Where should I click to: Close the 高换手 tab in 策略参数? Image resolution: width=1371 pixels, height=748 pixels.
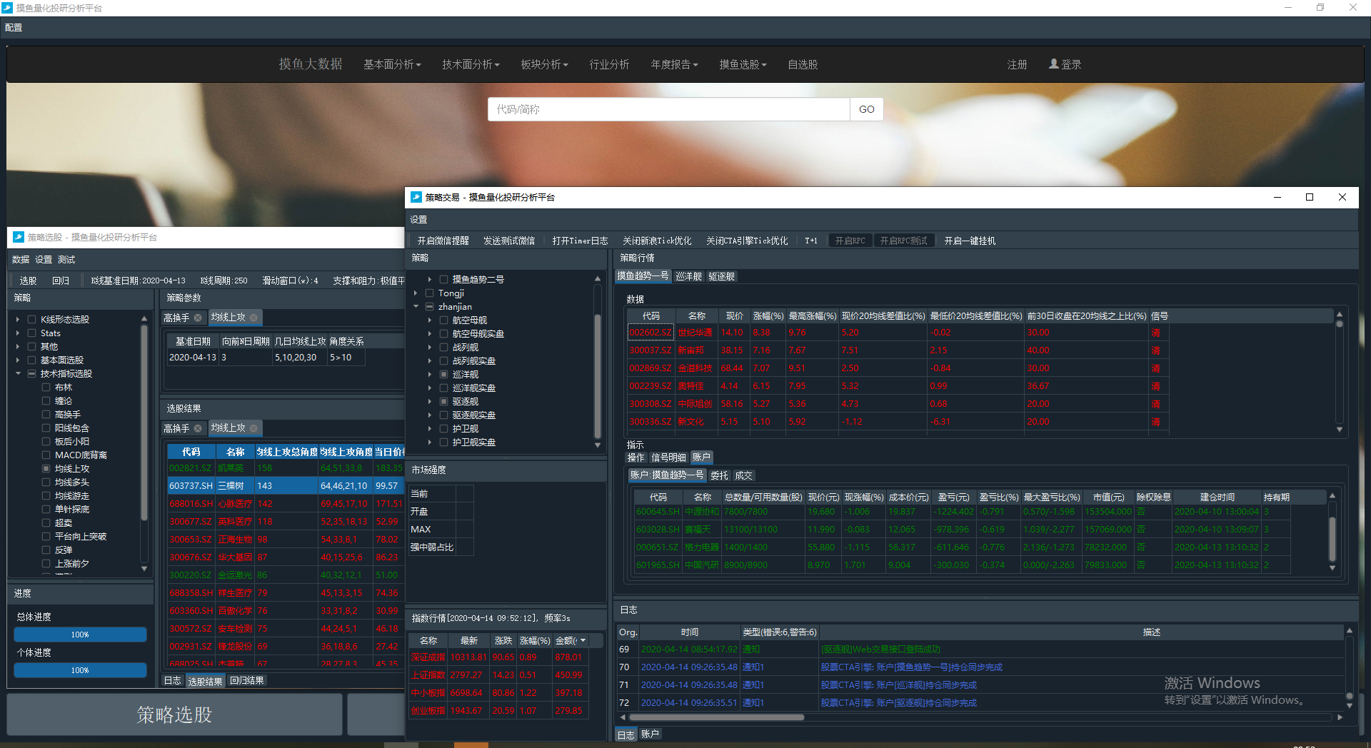[198, 318]
